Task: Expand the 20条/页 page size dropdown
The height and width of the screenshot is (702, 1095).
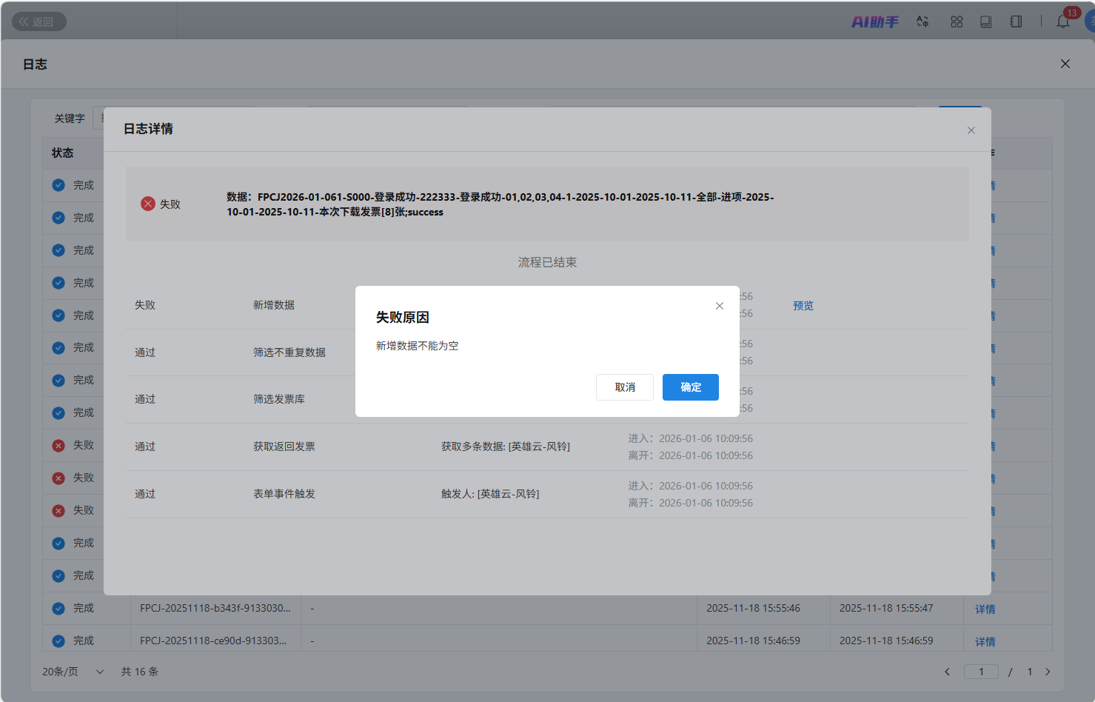Action: coord(73,672)
